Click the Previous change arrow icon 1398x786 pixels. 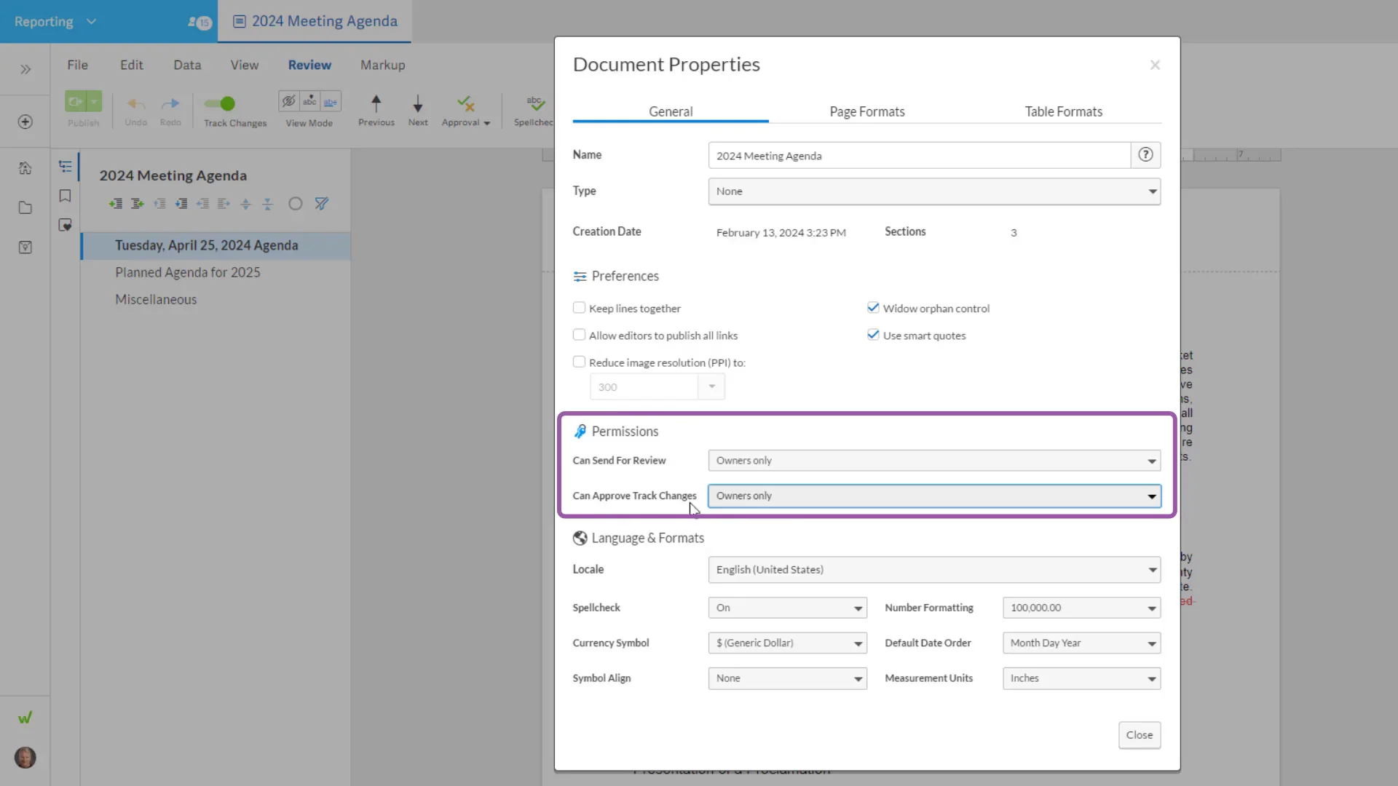click(x=376, y=104)
